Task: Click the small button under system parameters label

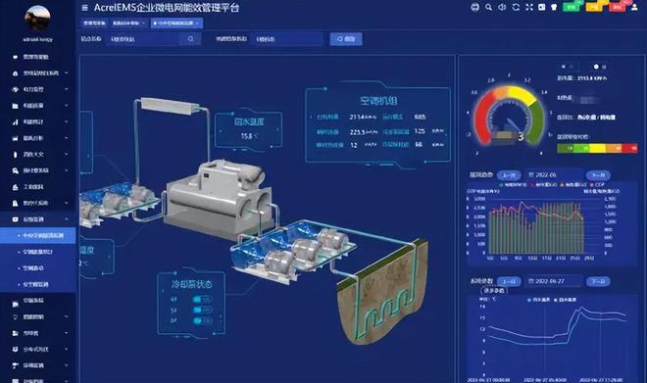Action: pyautogui.click(x=494, y=291)
